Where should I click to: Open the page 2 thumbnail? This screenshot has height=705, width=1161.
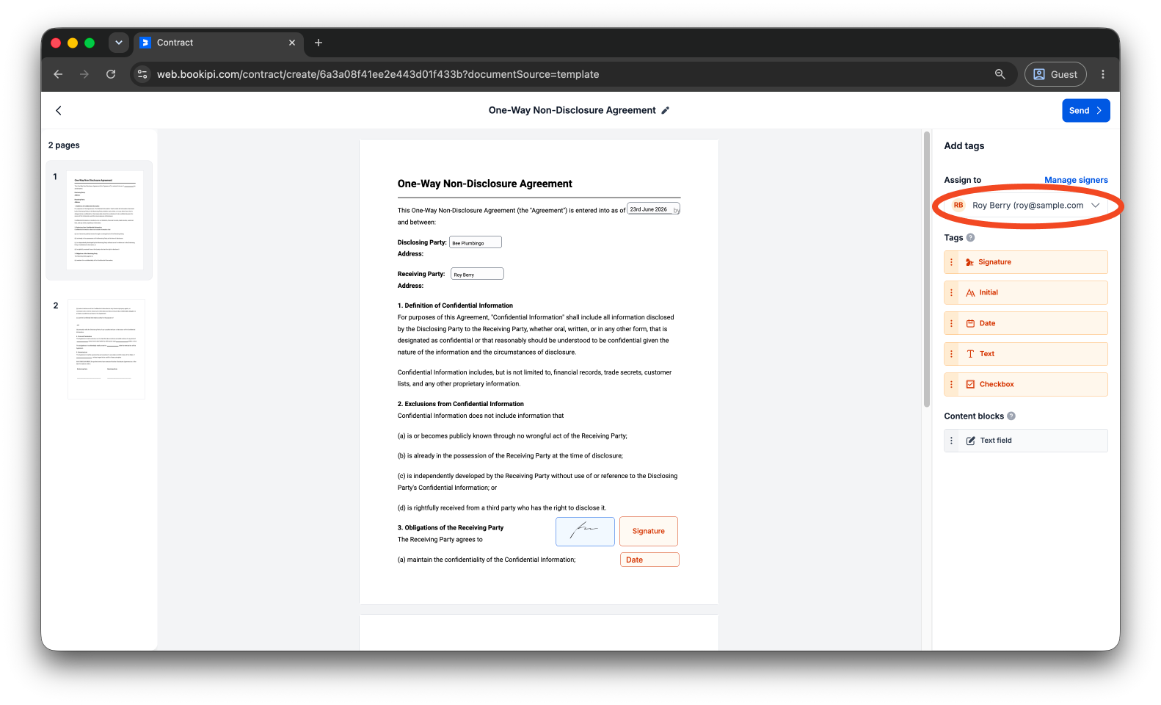click(106, 349)
